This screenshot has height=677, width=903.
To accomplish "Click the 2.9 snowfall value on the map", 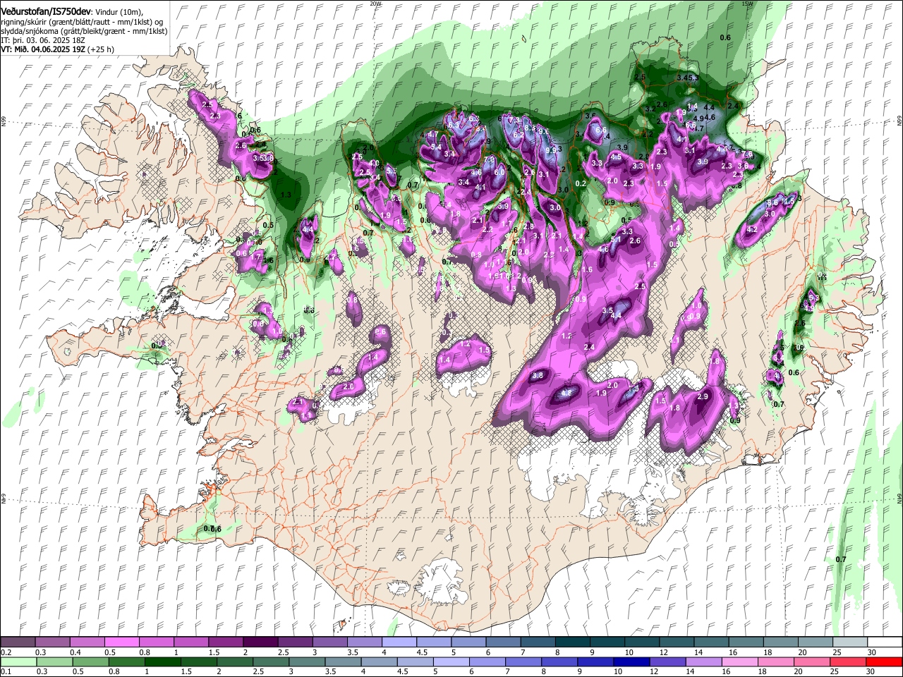I will tap(702, 397).
